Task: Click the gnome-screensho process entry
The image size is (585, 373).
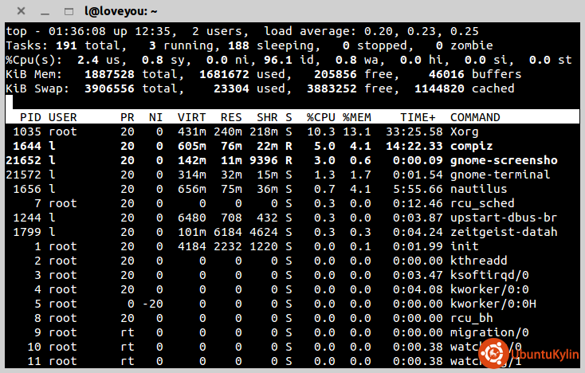Action: tap(503, 160)
